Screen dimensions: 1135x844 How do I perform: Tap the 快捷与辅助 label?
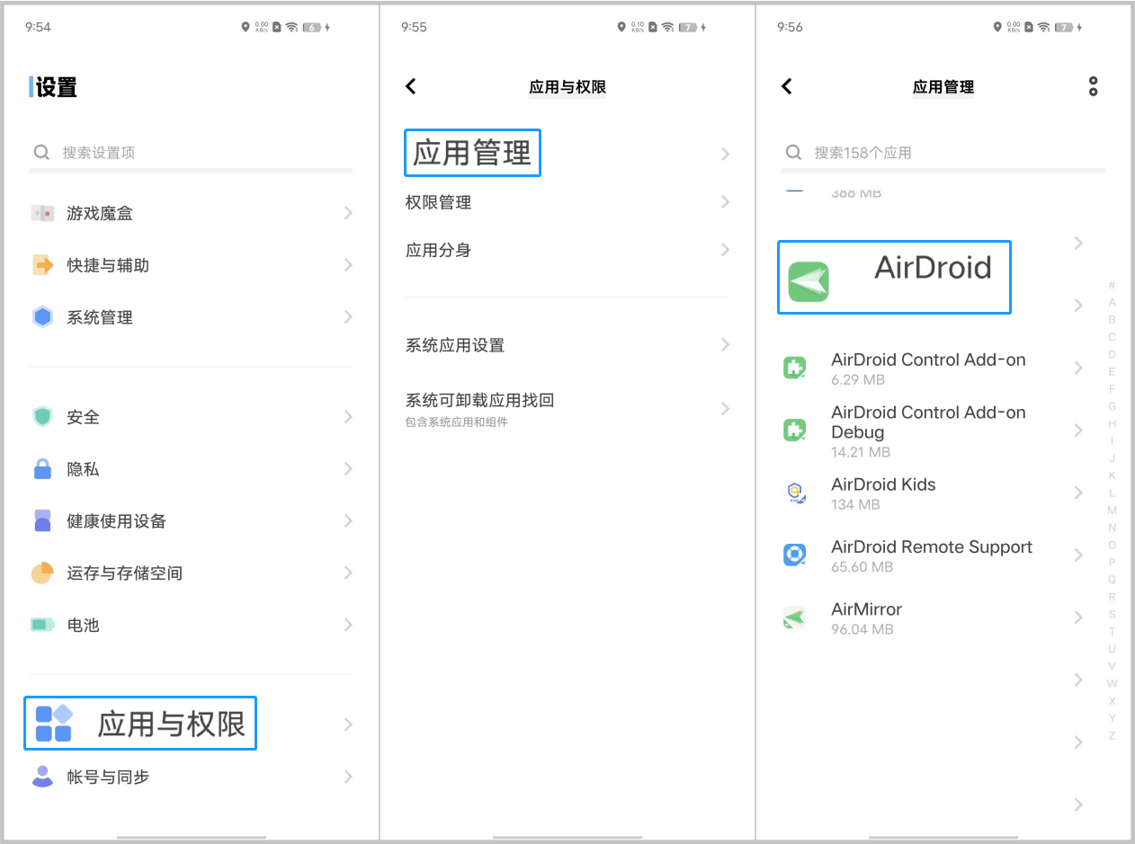(108, 265)
